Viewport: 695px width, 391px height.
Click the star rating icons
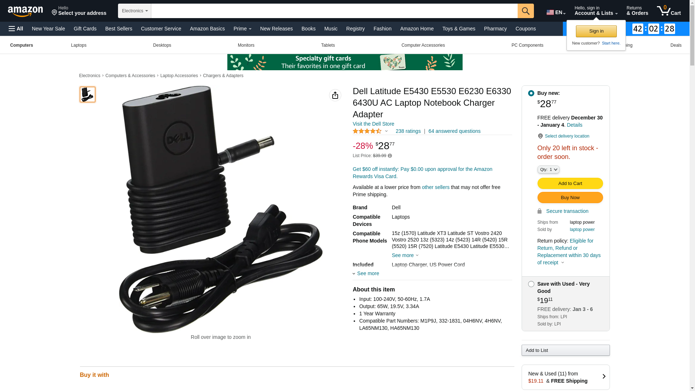[x=367, y=131]
